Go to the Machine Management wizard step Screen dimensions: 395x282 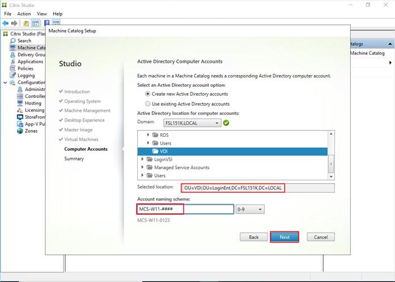pos(87,111)
